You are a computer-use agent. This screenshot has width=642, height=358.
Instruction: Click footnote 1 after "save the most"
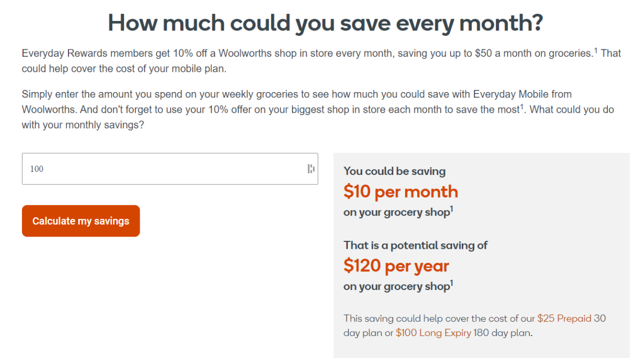(522, 106)
